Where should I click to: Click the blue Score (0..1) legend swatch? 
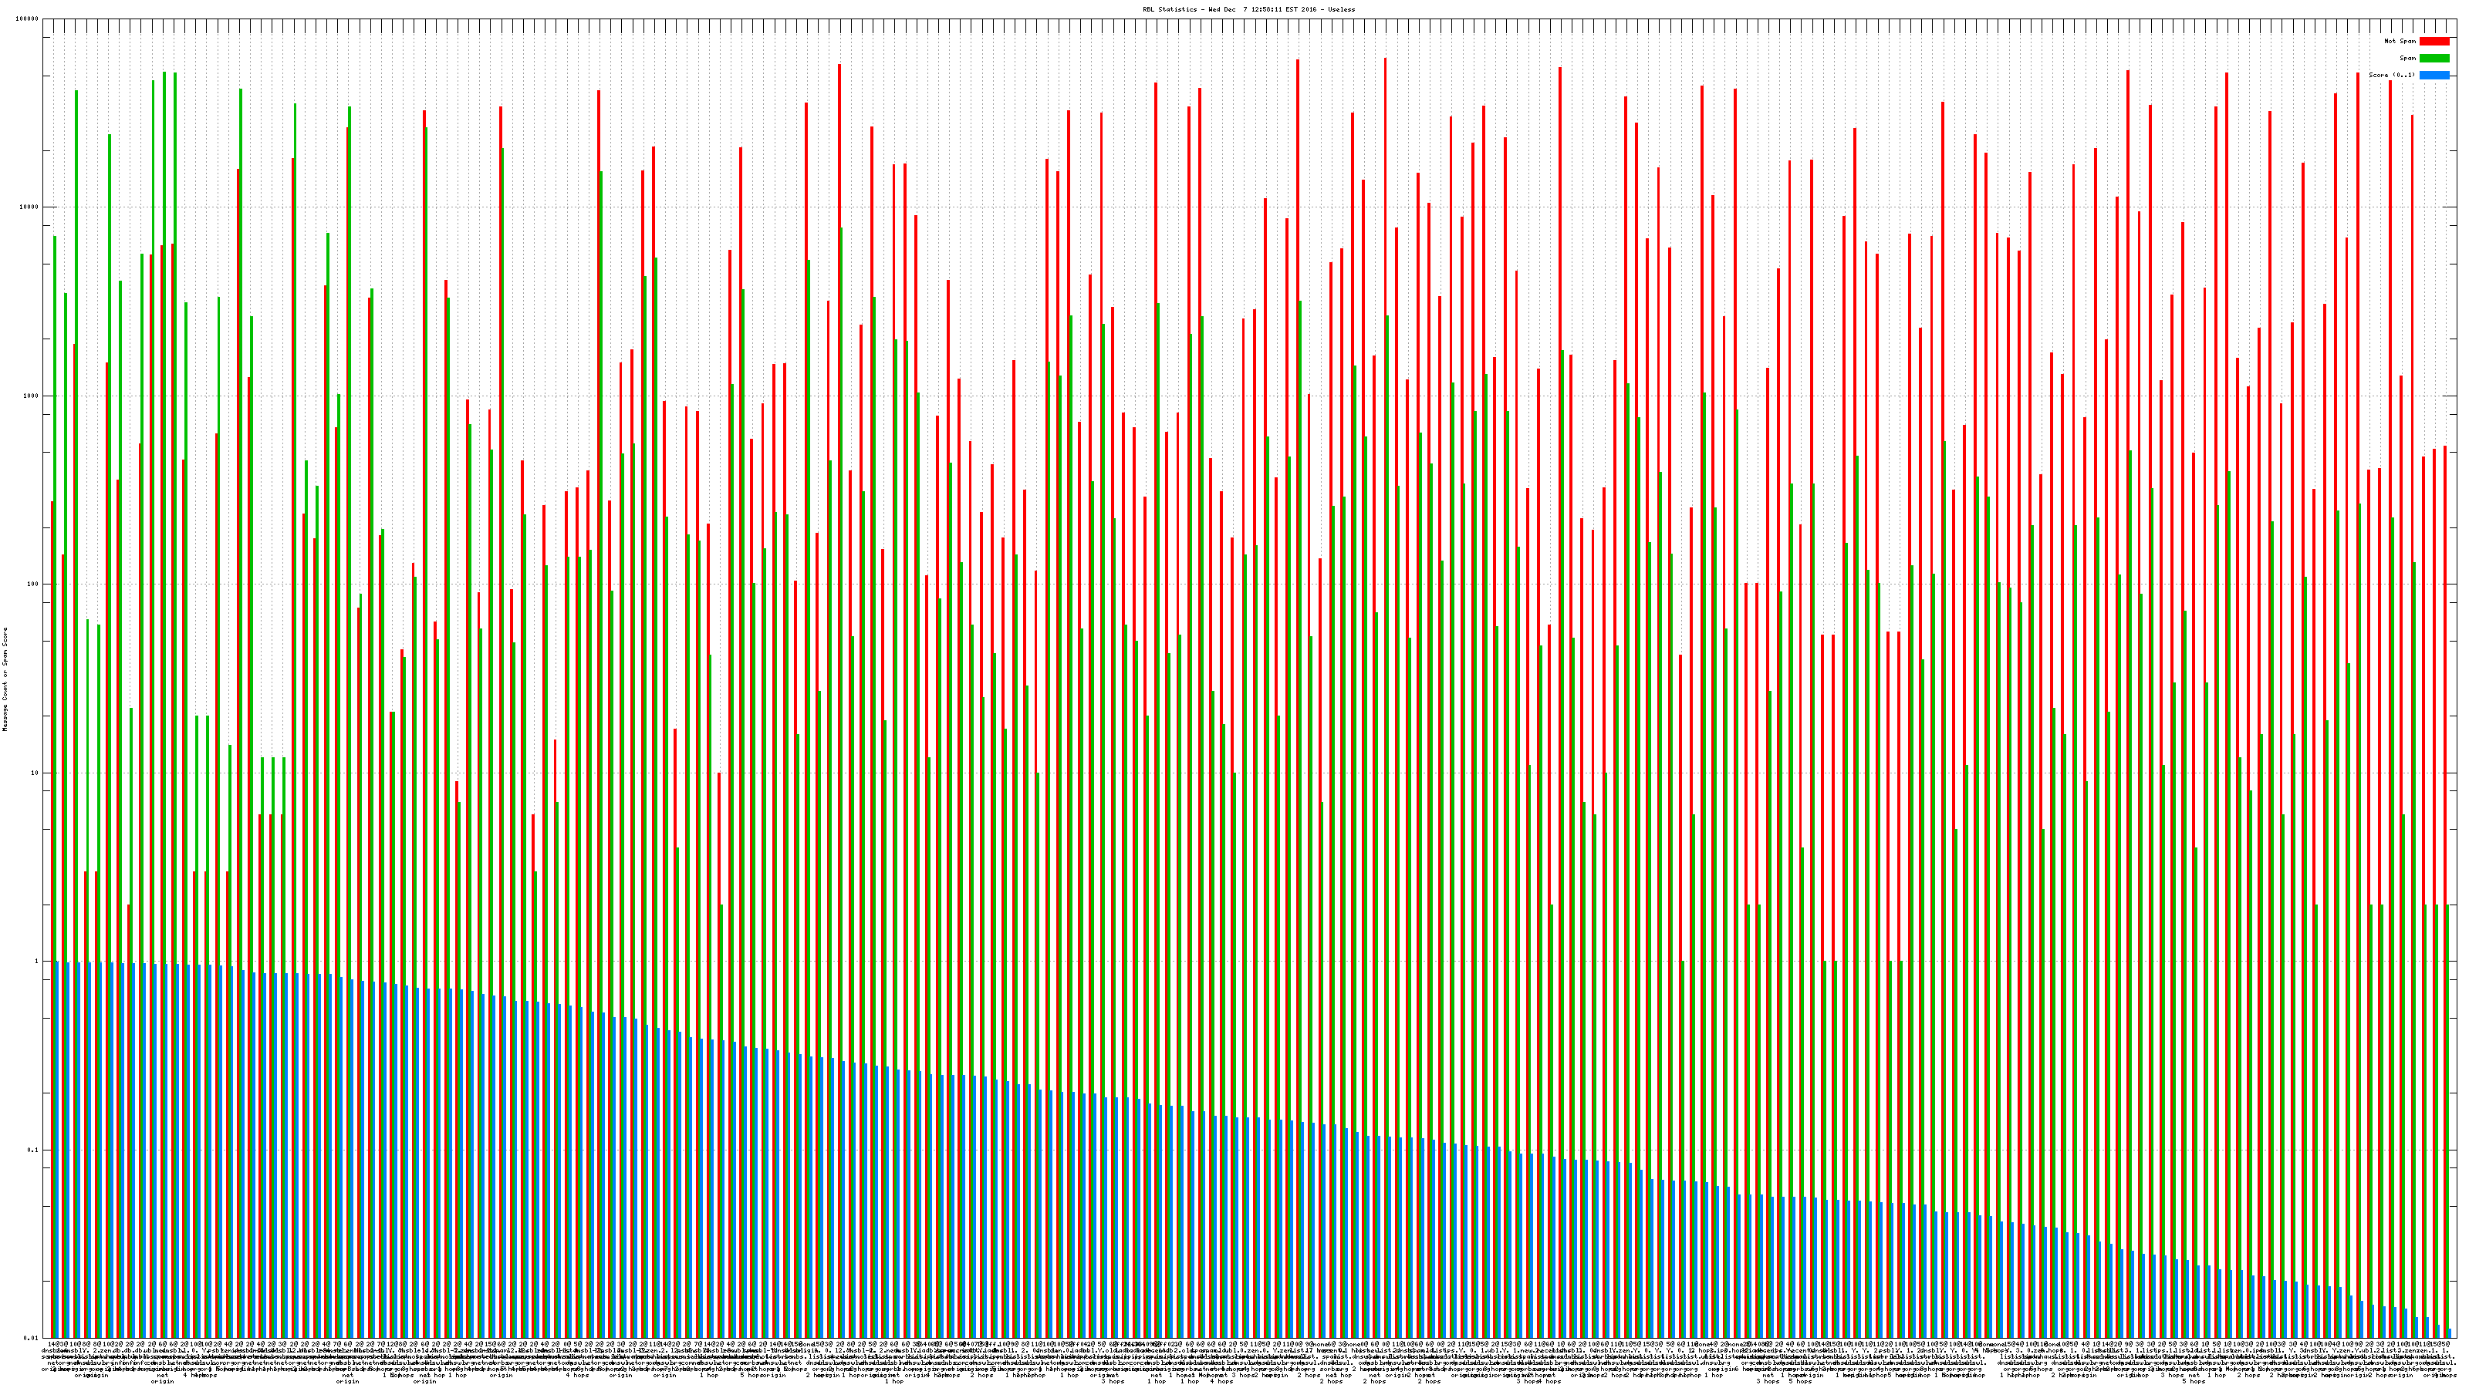click(x=2434, y=75)
